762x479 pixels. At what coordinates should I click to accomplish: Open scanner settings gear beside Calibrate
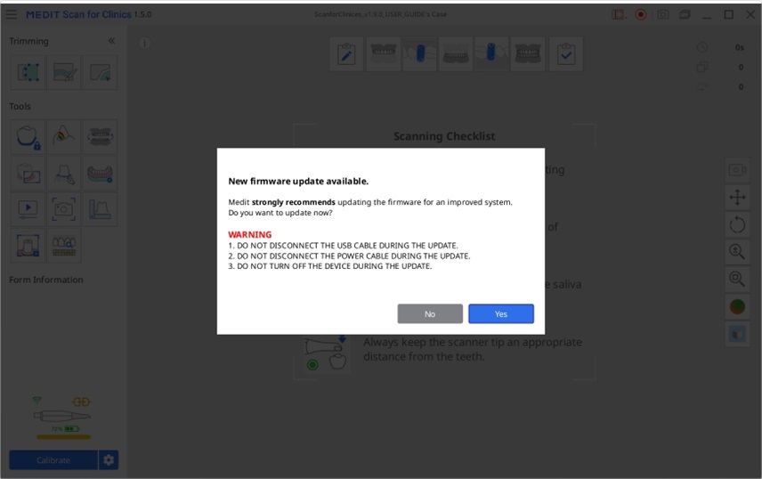pyautogui.click(x=109, y=460)
